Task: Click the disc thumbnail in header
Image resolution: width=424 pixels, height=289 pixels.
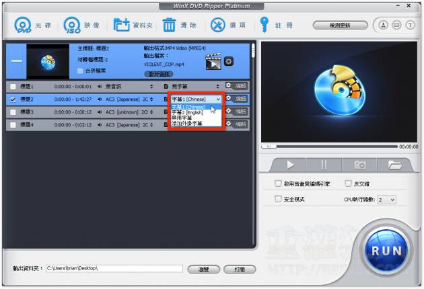Action: click(x=48, y=62)
